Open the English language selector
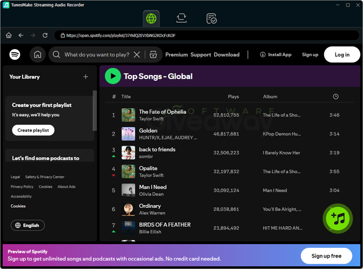The width and height of the screenshot is (363, 269). [27, 225]
